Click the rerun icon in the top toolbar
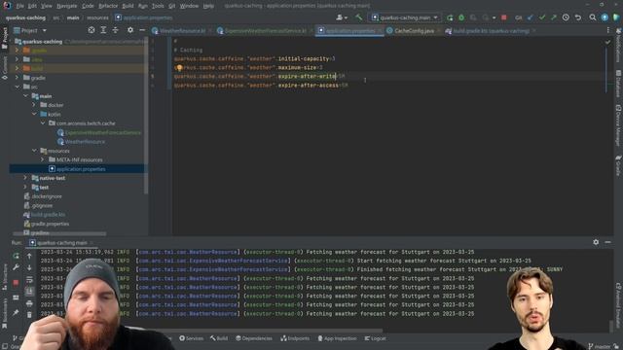The width and height of the screenshot is (623, 350). (450, 17)
